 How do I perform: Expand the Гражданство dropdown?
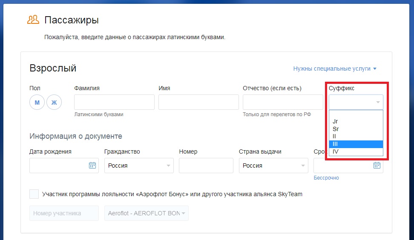click(139, 166)
